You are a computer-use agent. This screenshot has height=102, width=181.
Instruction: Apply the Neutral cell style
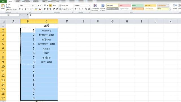click(150, 5)
